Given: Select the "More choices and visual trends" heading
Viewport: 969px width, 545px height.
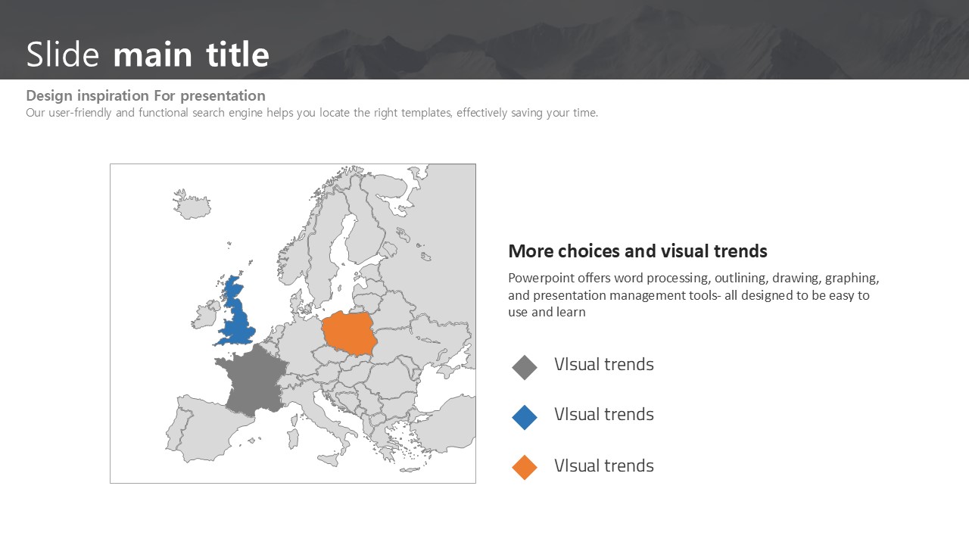Looking at the screenshot, I should pos(637,251).
